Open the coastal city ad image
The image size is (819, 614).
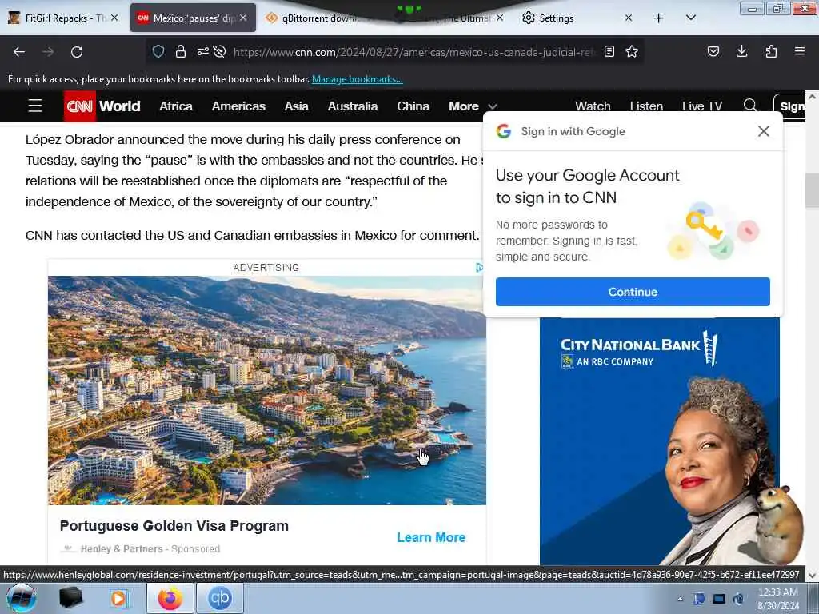point(267,390)
